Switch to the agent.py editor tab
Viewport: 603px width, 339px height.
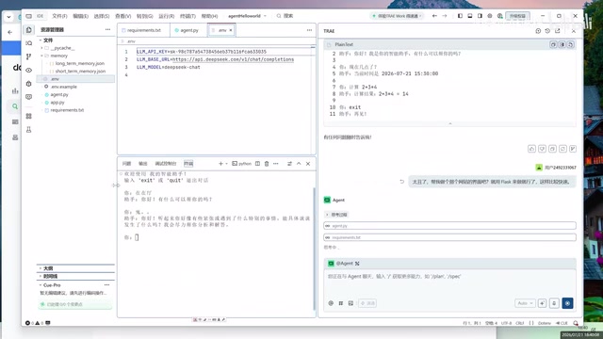[188, 30]
